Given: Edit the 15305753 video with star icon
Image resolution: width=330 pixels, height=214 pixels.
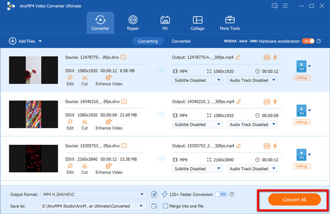Looking at the screenshot, I should [70, 169].
